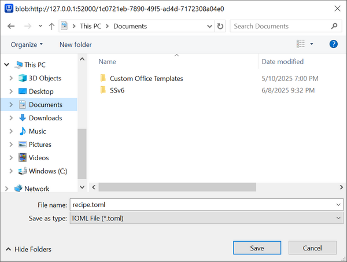This screenshot has width=347, height=262.
Task: Go back with the left arrow
Action: 11,26
